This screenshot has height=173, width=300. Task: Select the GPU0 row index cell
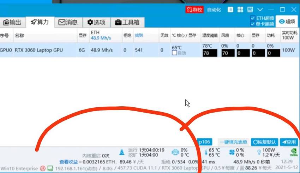[6, 50]
